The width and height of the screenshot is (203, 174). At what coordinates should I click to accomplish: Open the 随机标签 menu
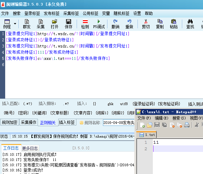click(121, 13)
